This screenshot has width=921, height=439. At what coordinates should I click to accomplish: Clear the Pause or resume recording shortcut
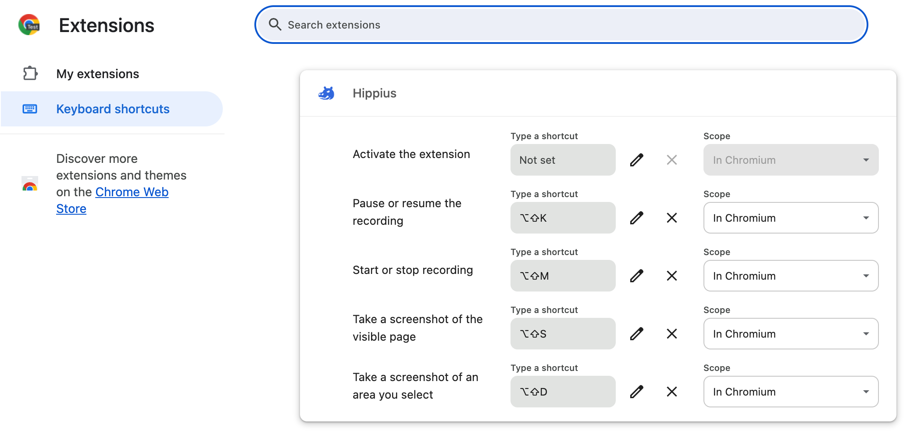coord(672,218)
